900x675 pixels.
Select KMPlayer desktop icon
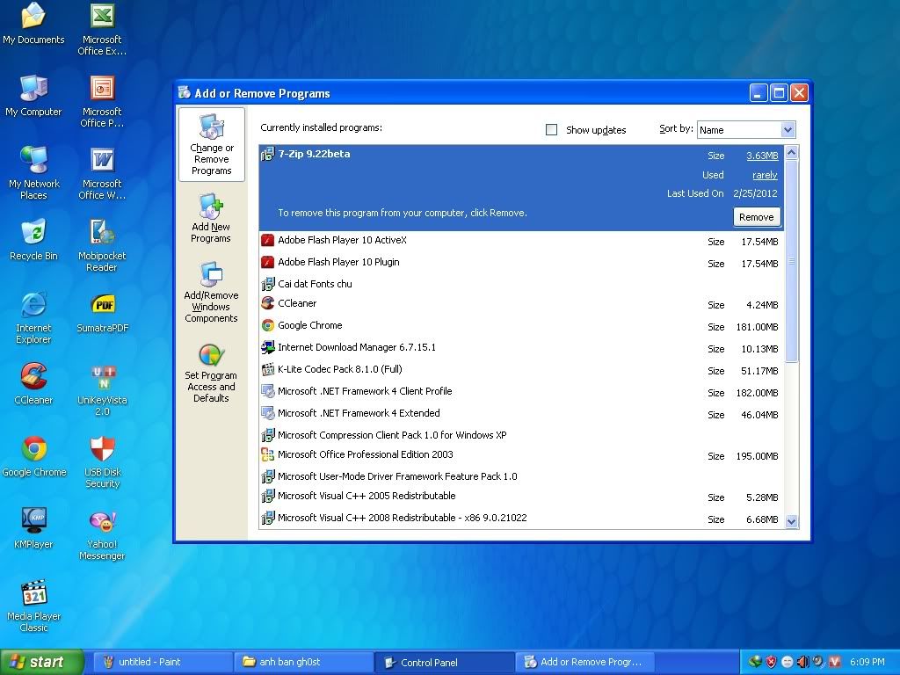33,528
